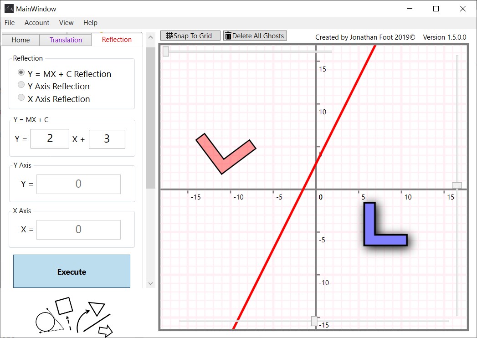Screen dimensions: 477x338
Task: Click Created by Jonathan Foot 2019 text
Action: [x=365, y=37]
